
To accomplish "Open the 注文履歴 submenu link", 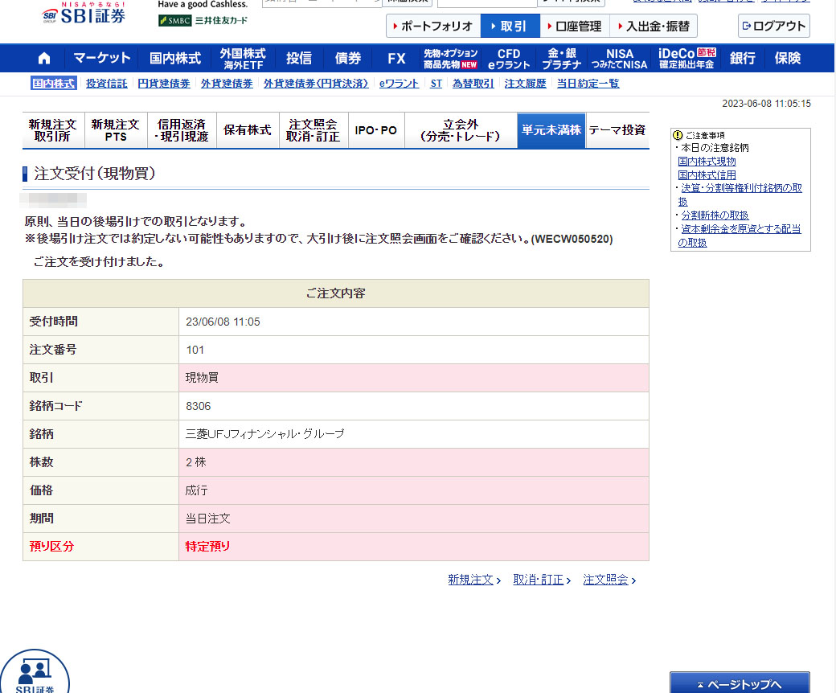I will [x=525, y=84].
